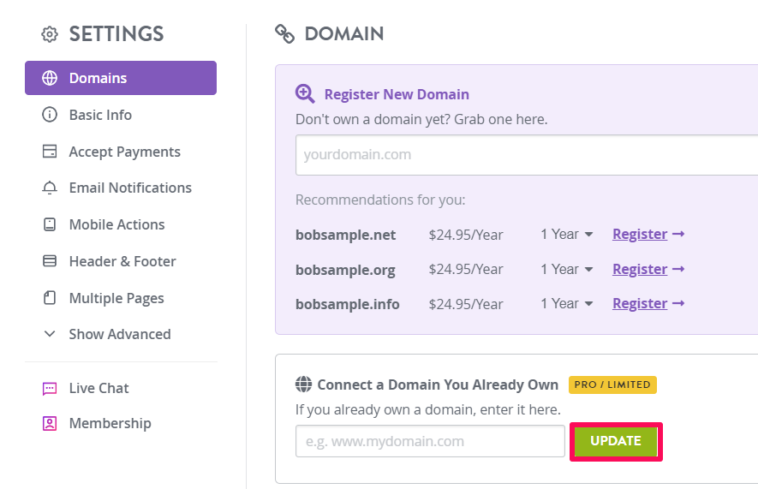The width and height of the screenshot is (758, 489).
Task: Open year dropdown for bobsample.net
Action: (x=566, y=235)
